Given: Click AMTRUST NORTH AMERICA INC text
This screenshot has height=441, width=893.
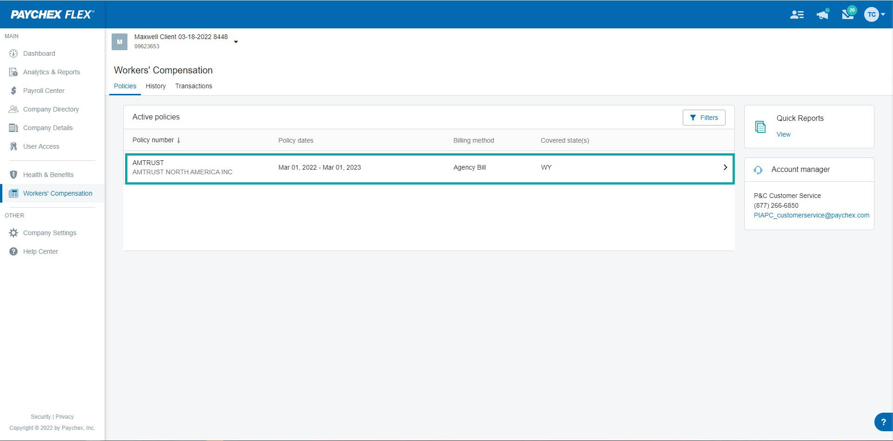Looking at the screenshot, I should (x=182, y=172).
